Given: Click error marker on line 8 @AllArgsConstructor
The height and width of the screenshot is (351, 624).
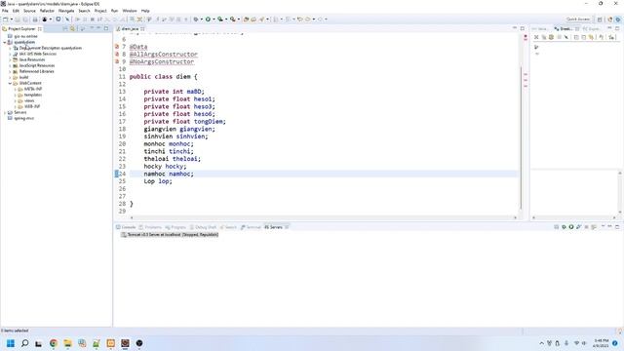Looking at the screenshot, I should pos(117,55).
